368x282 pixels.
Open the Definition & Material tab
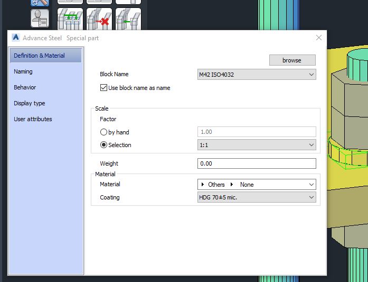pos(46,56)
